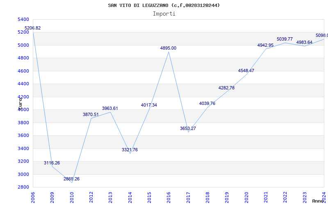This screenshot has height=205, width=328.
Task: Select data label 4017.34
Action: 149,105
